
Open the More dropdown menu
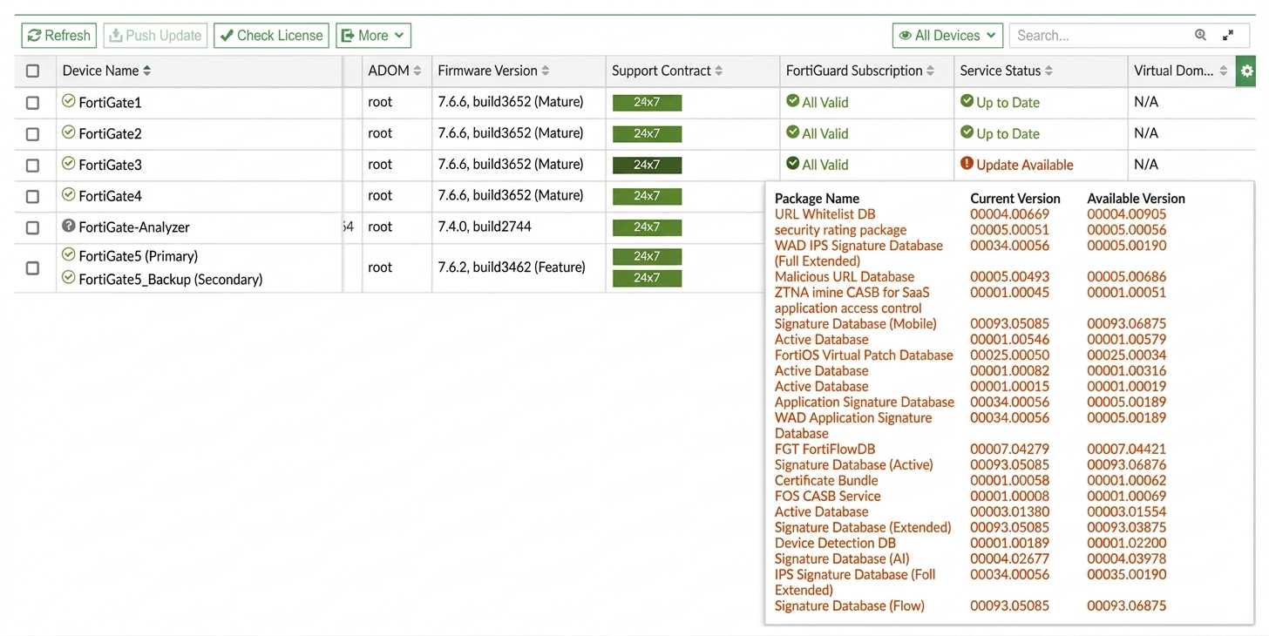(x=373, y=36)
